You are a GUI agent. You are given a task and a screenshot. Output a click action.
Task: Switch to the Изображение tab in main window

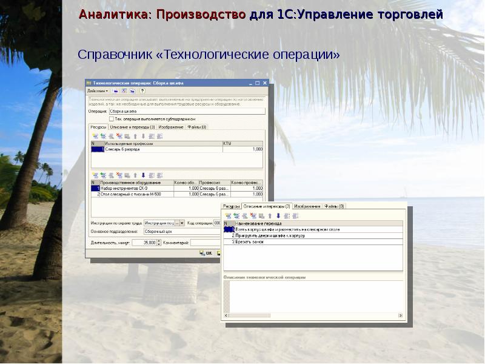tap(172, 127)
